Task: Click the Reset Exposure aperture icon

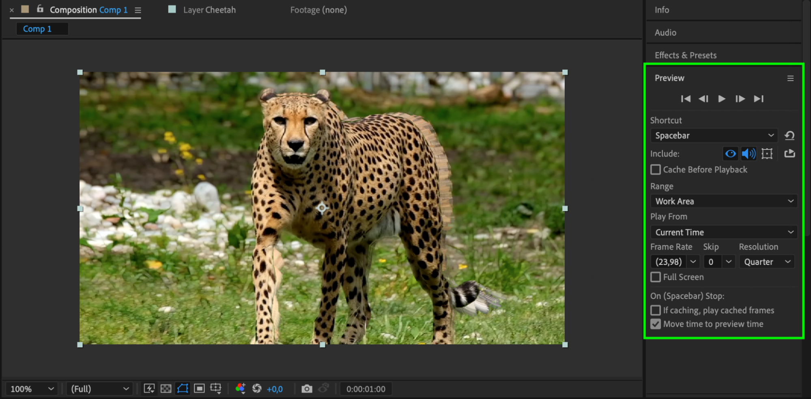Action: click(257, 389)
